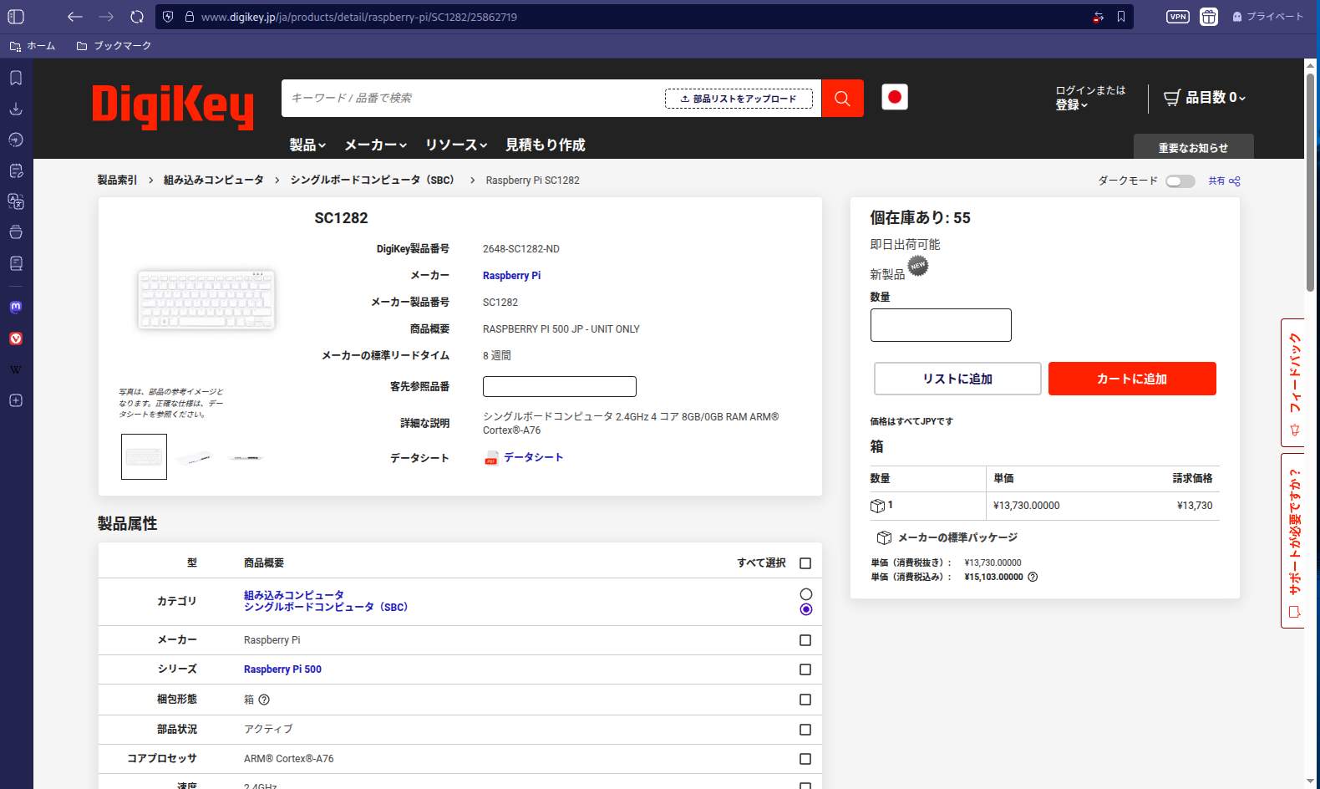Screen dimensions: 1320x789
Task: Open Raspberry Pi 500 series link
Action: (282, 669)
